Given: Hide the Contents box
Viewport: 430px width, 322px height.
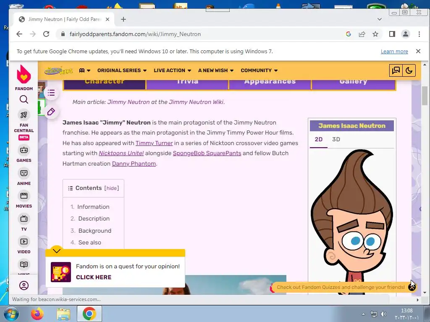Looking at the screenshot, I should (112, 188).
